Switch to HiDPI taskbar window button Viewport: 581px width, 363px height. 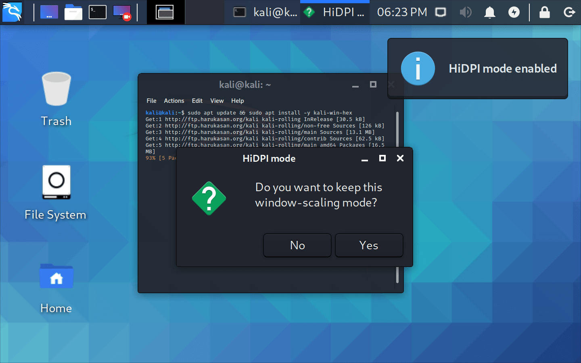[x=334, y=12]
